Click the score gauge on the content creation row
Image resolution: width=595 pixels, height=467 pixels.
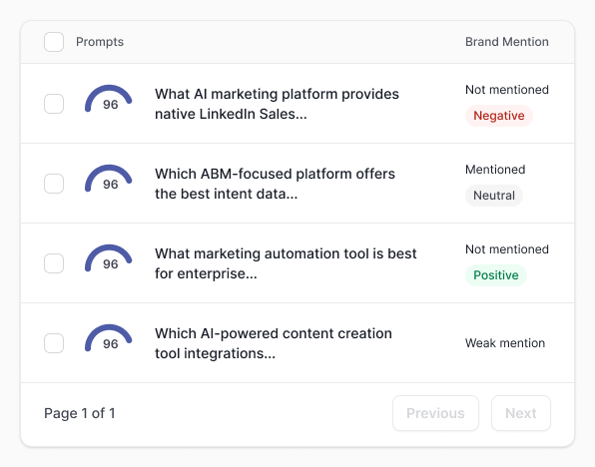109,338
